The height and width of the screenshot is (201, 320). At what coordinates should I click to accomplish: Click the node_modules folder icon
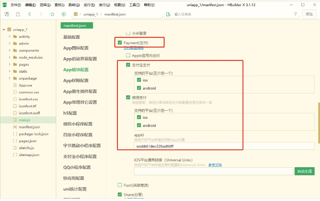pos(15,57)
